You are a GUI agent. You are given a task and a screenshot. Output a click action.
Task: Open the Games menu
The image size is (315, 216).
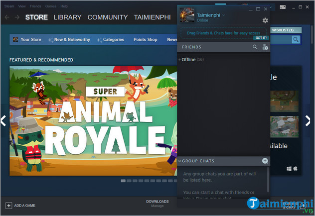coord(51,6)
